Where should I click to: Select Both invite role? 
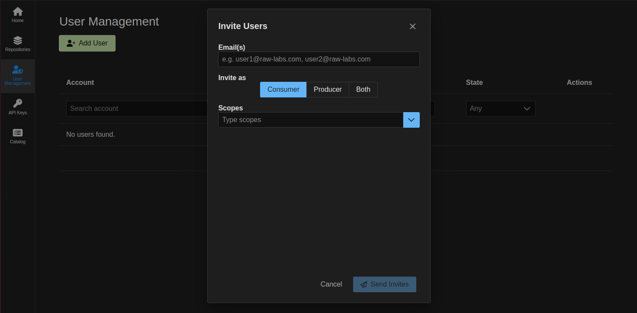363,90
